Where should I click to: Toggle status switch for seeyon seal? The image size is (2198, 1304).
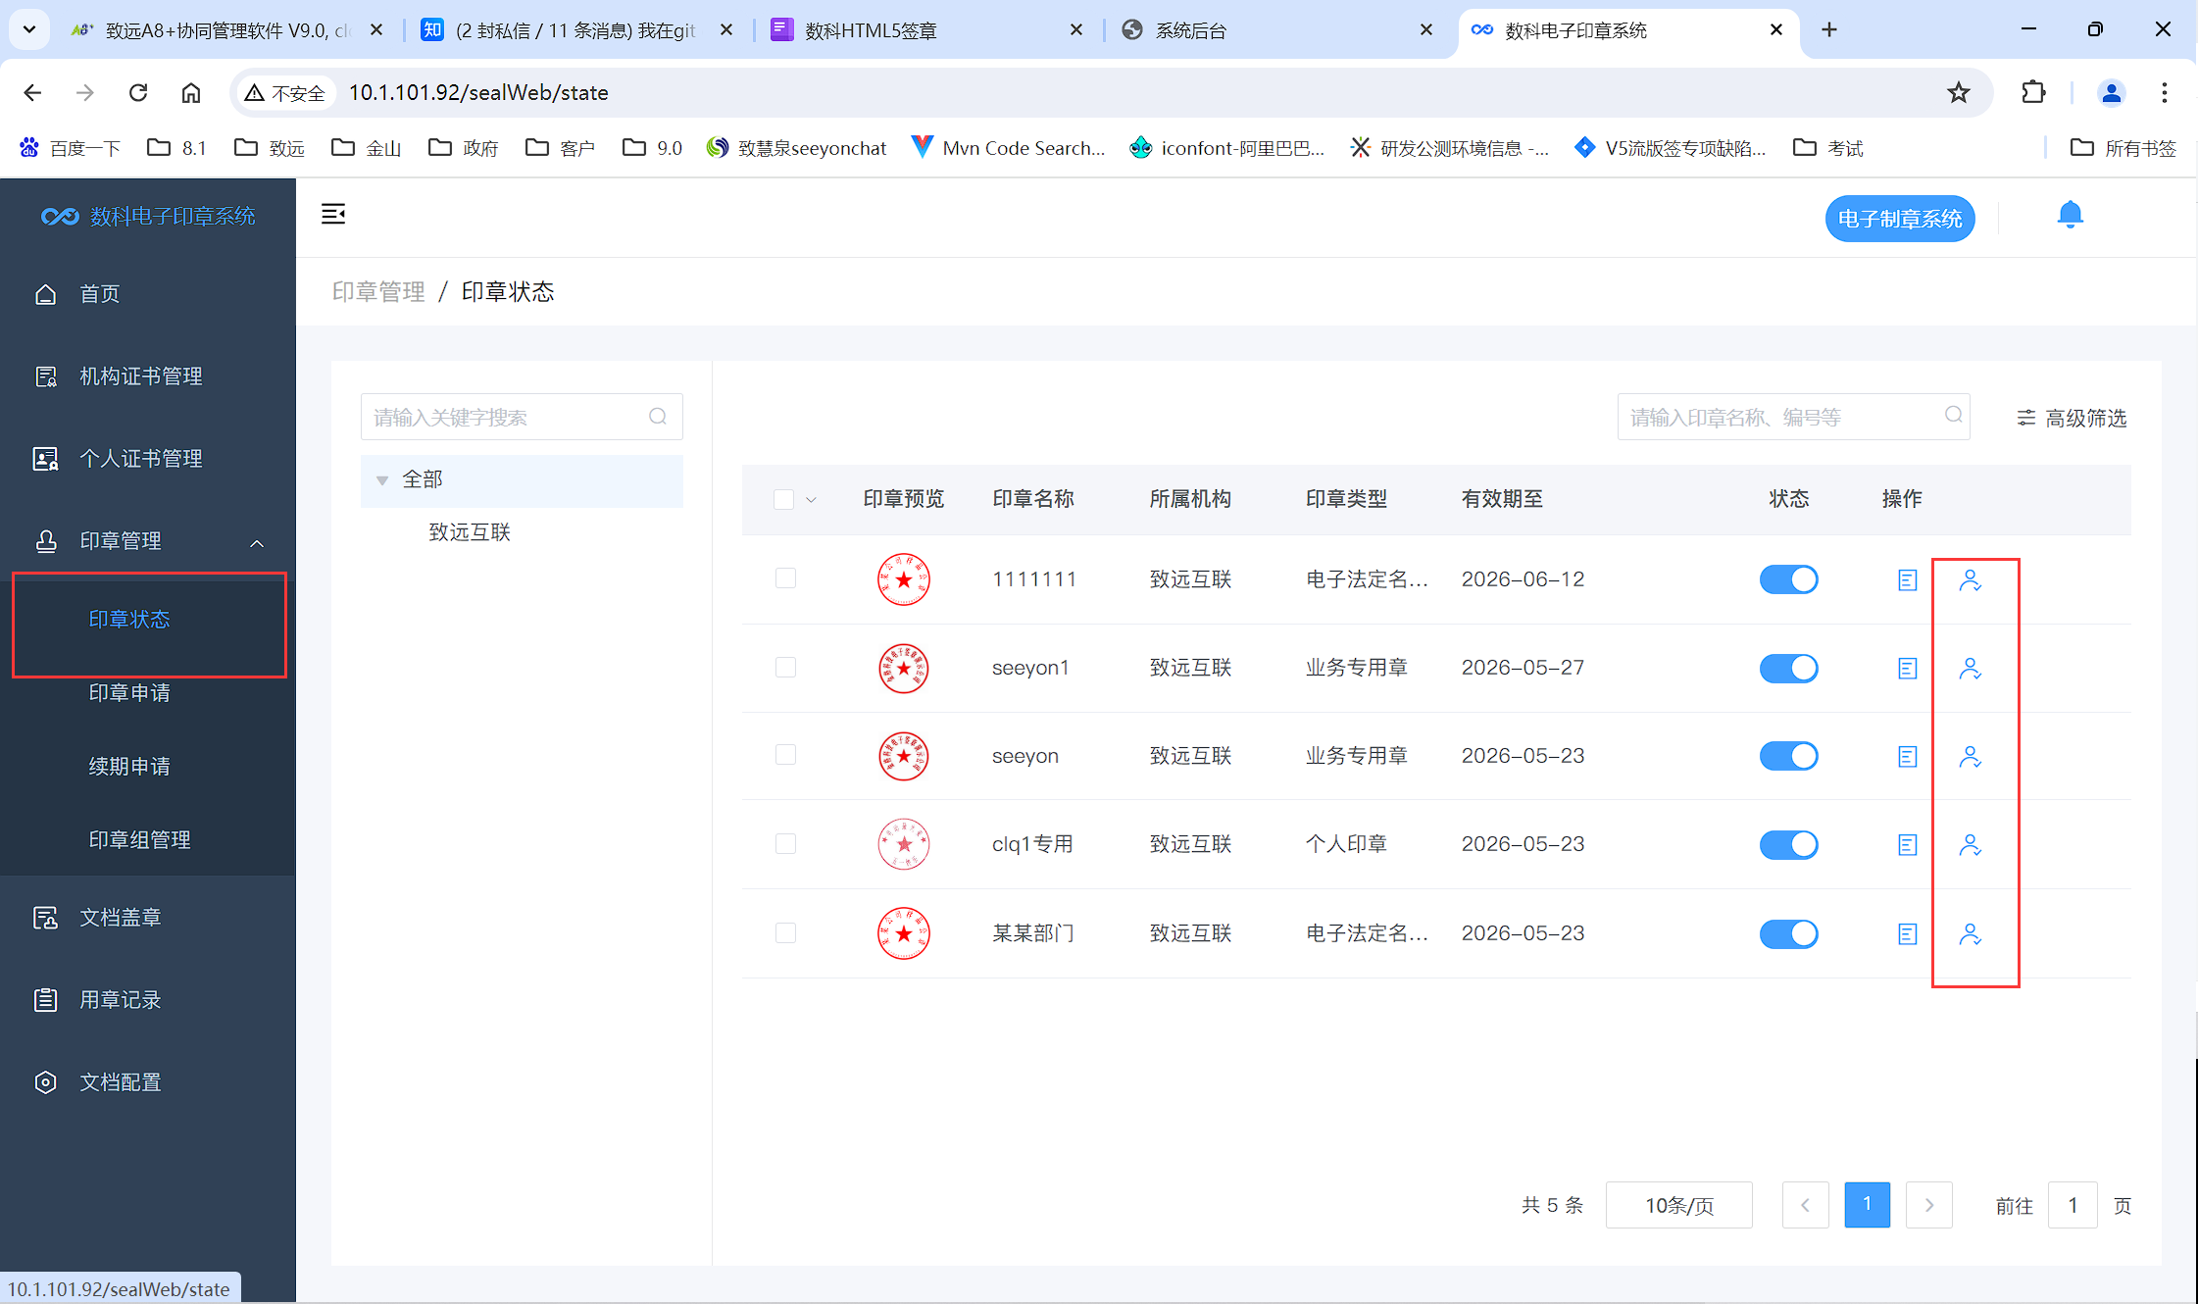(1788, 756)
